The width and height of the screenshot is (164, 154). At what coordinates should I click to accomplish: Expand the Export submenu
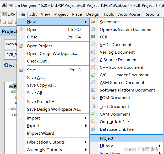tap(86, 126)
